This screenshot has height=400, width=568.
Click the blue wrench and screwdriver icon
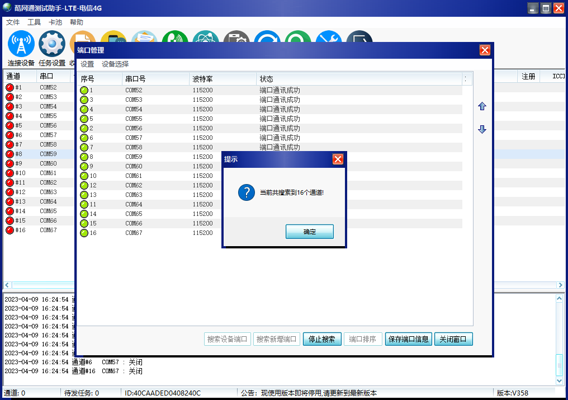tap(329, 36)
